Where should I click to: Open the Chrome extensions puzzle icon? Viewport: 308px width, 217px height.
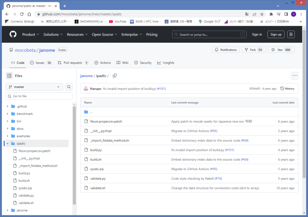tap(271, 14)
